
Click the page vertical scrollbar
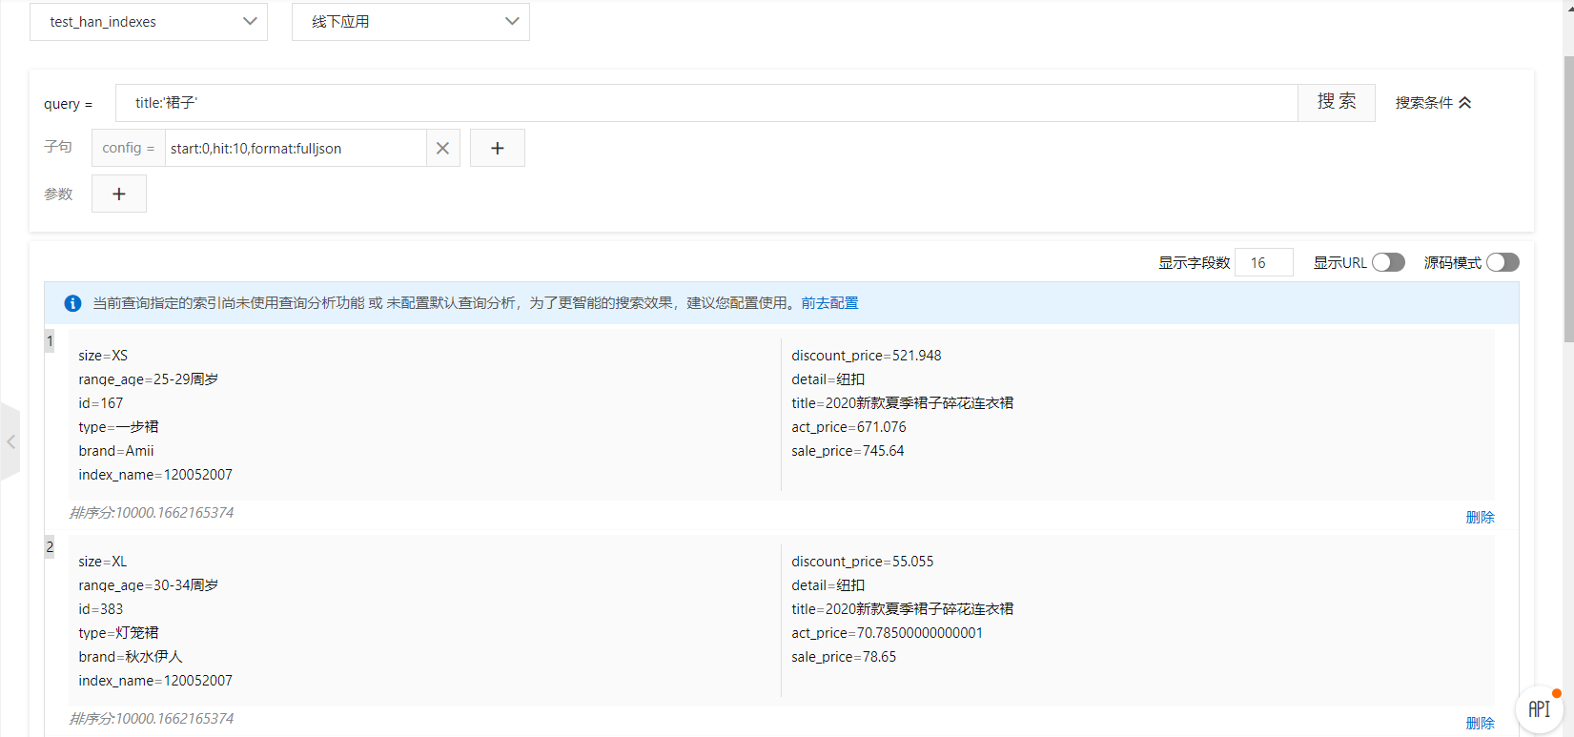coord(1568,200)
